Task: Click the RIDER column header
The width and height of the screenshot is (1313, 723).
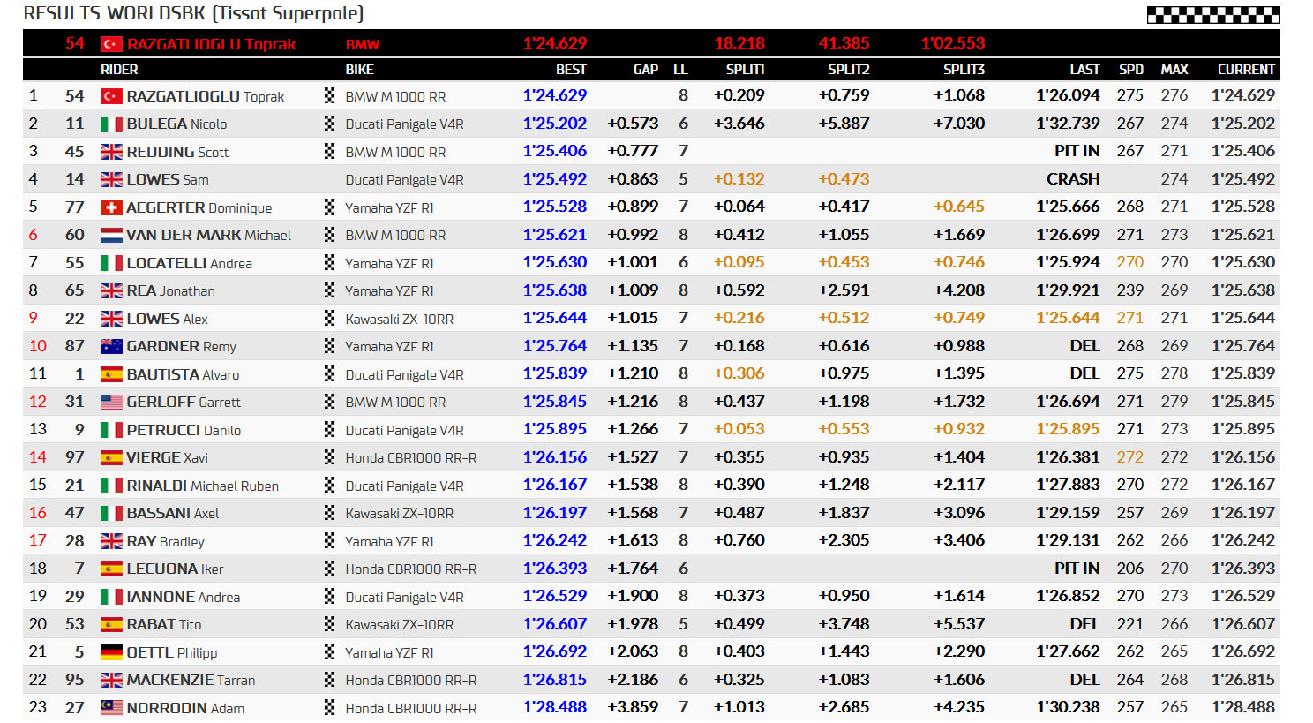Action: coord(119,70)
